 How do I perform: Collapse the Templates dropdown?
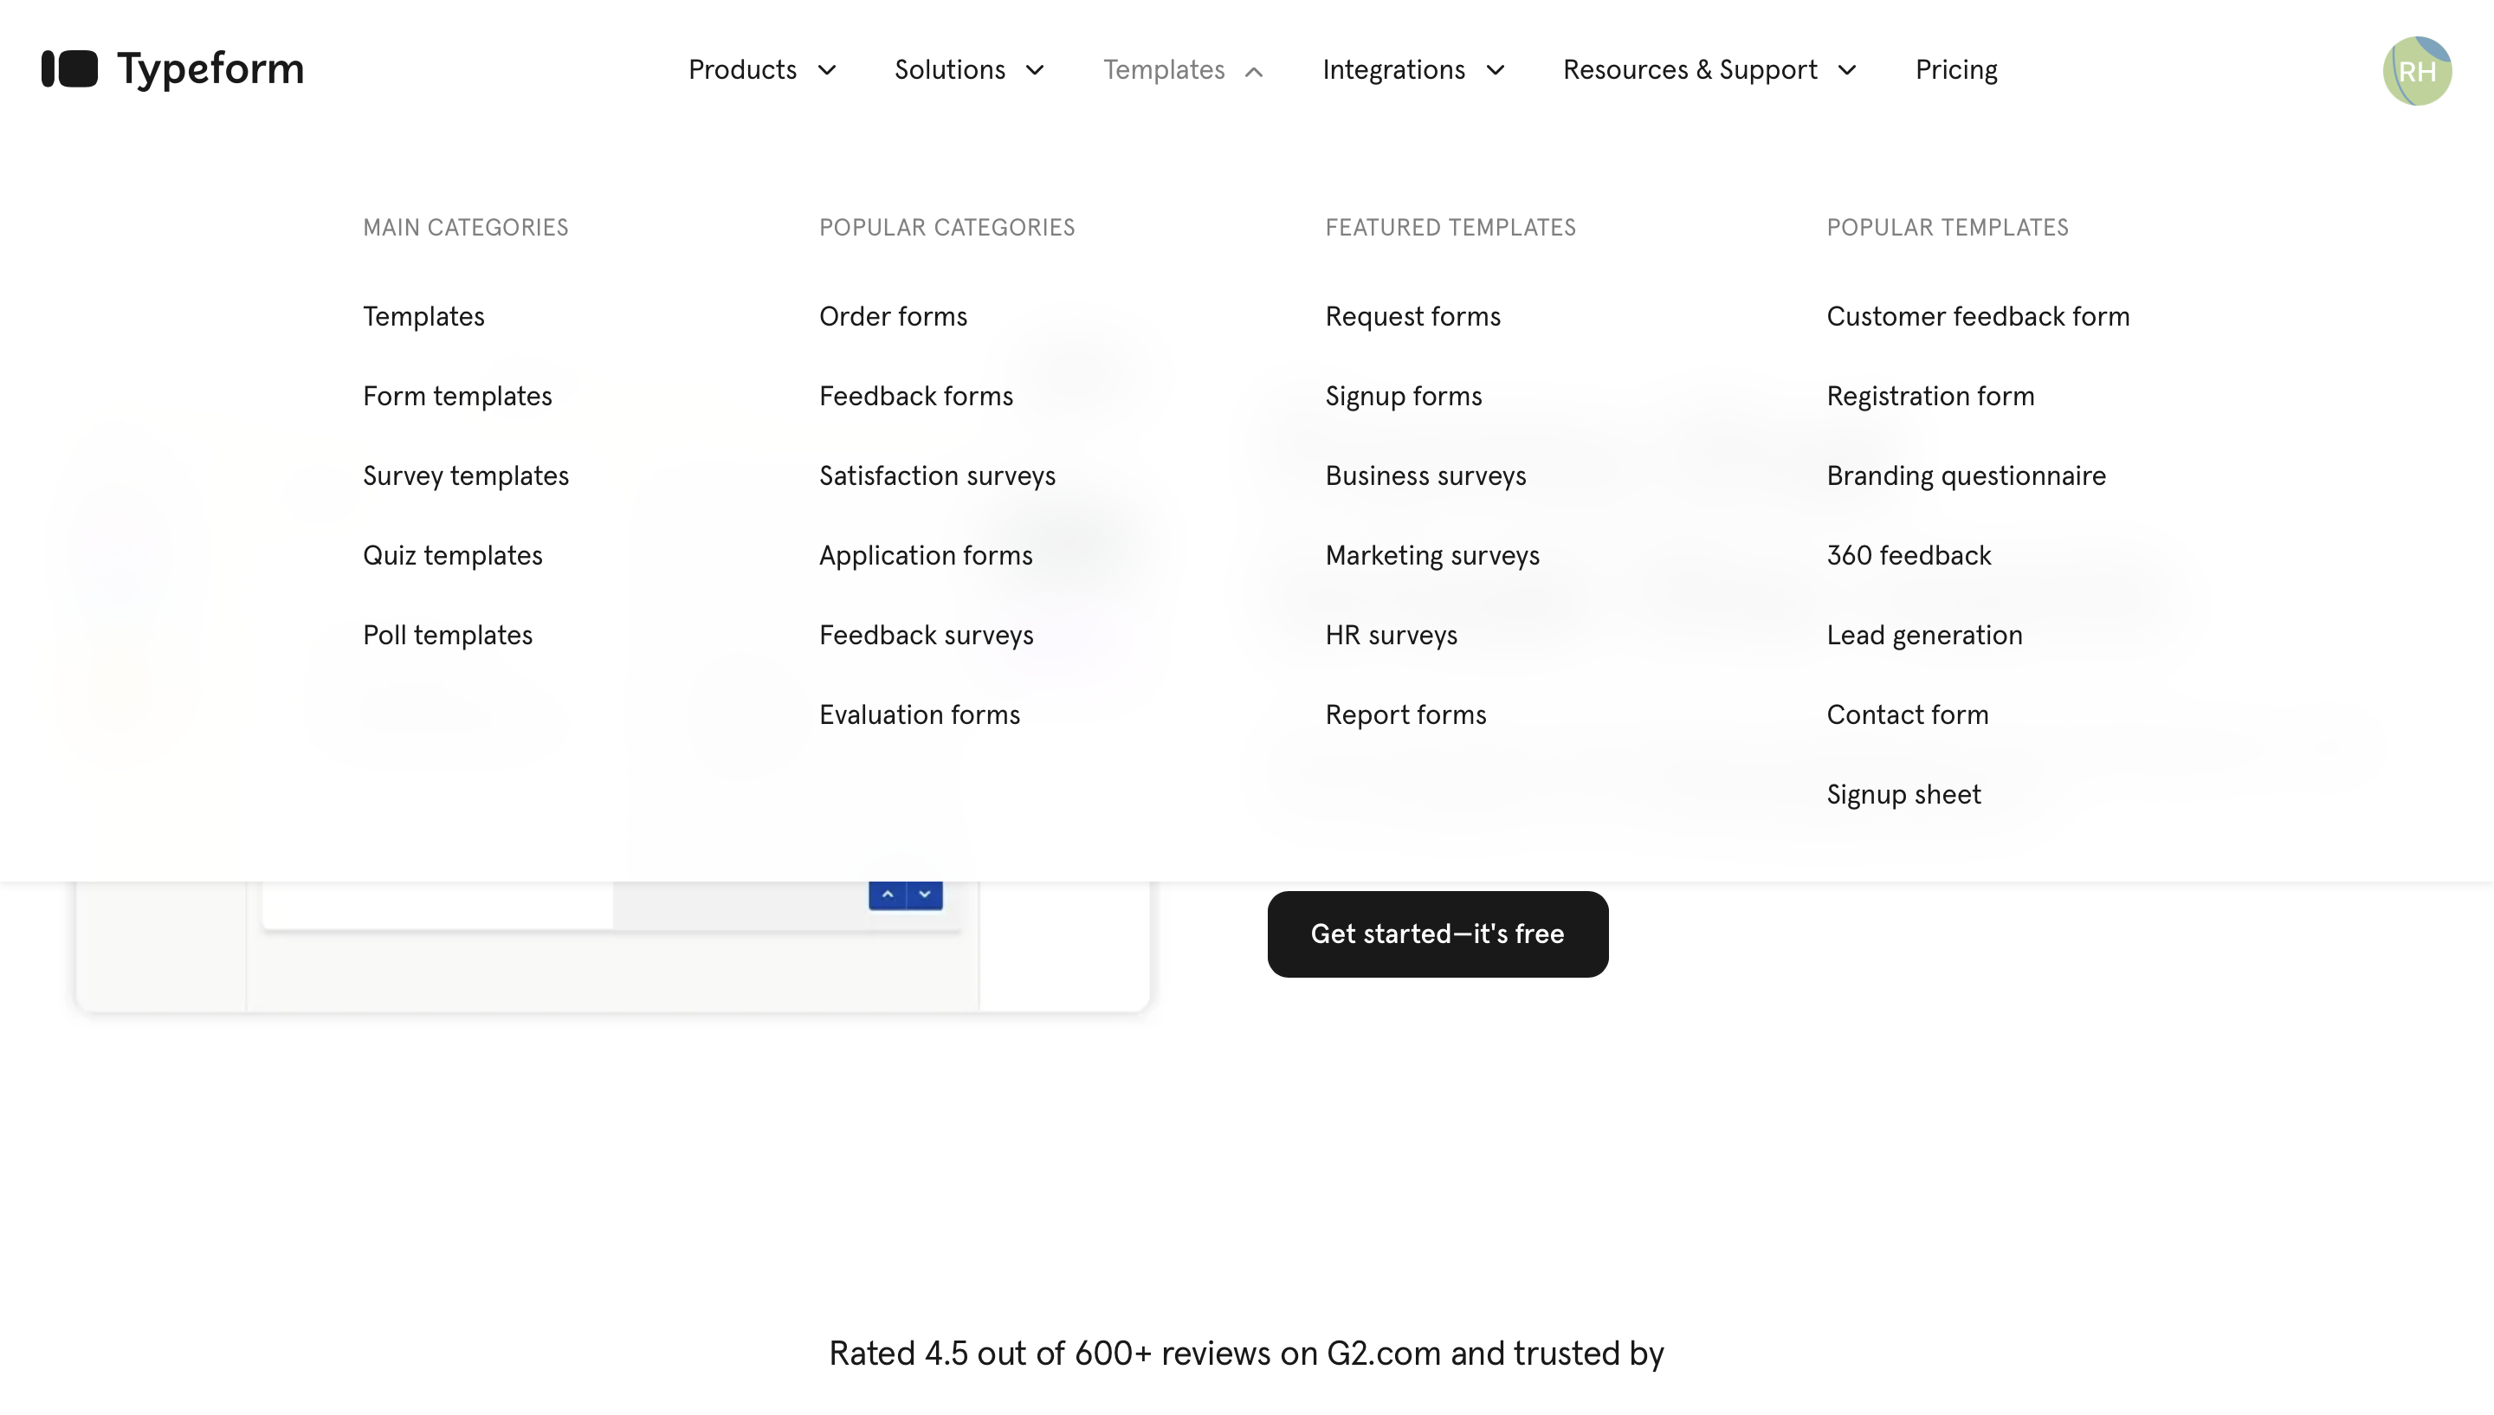tap(1184, 70)
